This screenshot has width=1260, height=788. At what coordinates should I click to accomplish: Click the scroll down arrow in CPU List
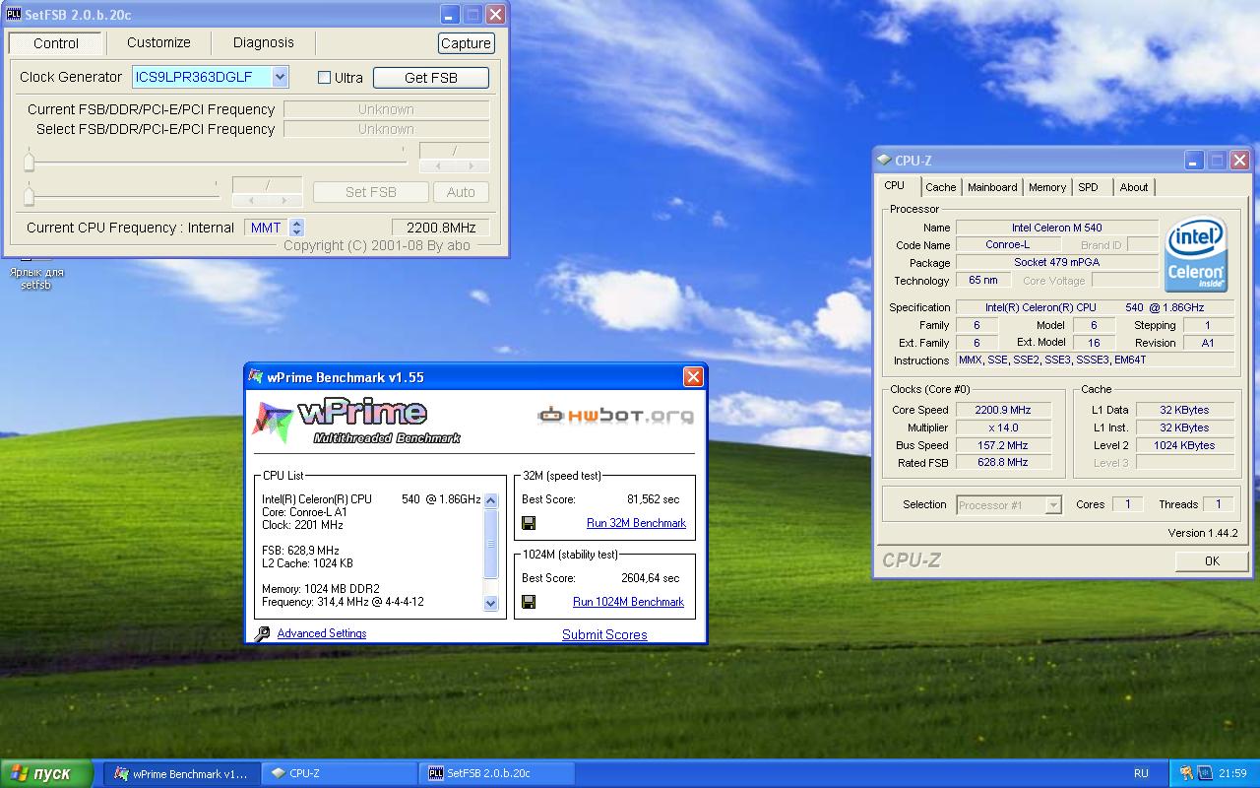[x=491, y=603]
